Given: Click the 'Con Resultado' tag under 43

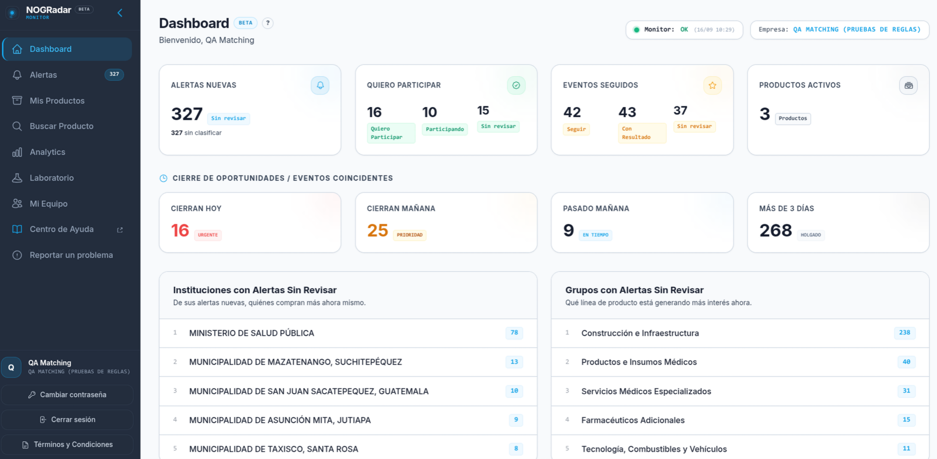Looking at the screenshot, I should point(642,133).
